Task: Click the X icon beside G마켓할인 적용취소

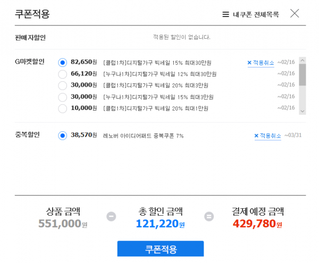Action: click(249, 63)
